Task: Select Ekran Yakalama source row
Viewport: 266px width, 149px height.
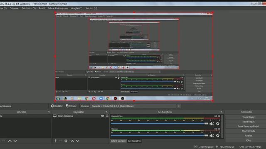Action: pos(80,116)
